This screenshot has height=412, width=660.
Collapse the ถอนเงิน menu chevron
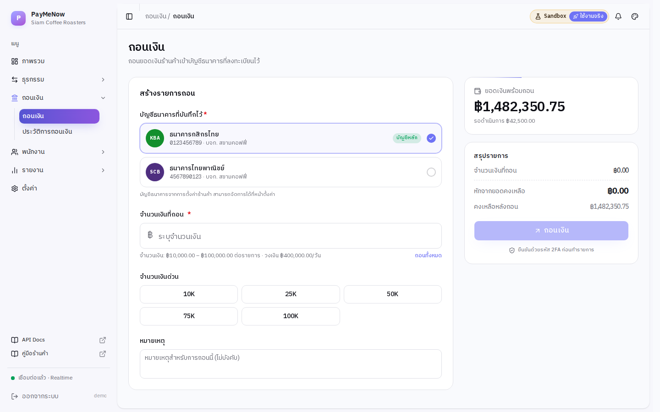click(x=103, y=98)
